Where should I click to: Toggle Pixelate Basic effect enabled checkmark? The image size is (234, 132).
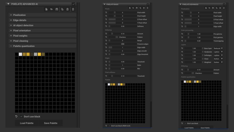[148, 4]
